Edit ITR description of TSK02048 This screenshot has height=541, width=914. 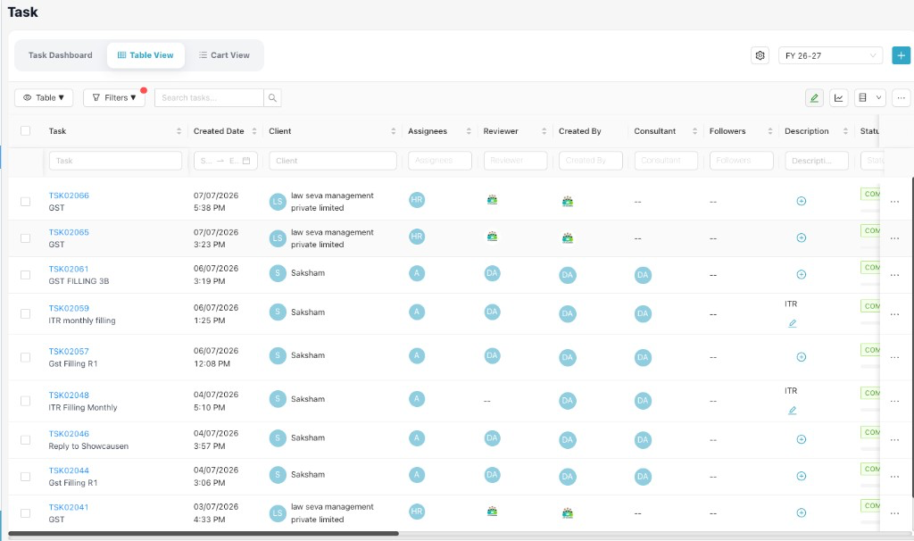[793, 411]
